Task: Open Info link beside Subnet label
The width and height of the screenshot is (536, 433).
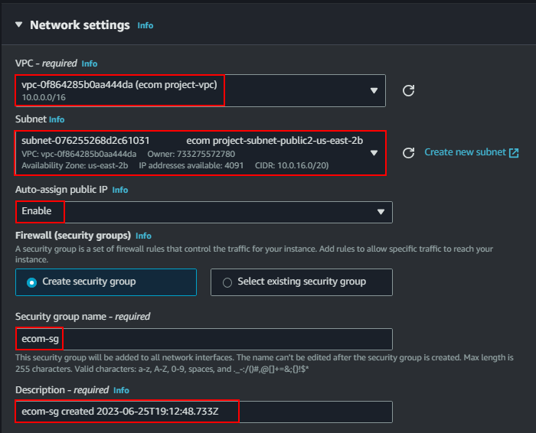Action: (57, 119)
